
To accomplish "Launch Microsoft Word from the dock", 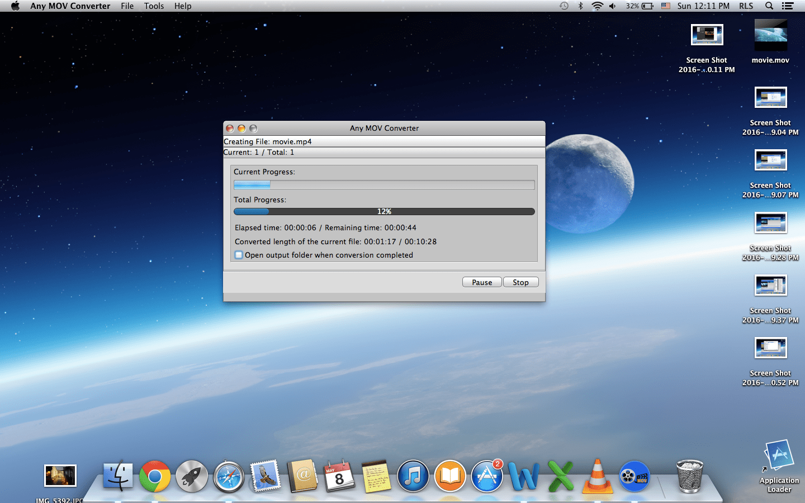I will [524, 476].
